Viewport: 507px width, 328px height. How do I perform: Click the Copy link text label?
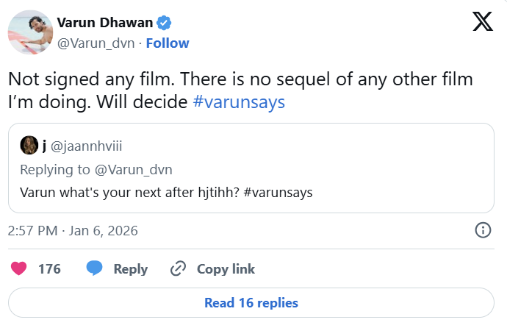point(226,269)
